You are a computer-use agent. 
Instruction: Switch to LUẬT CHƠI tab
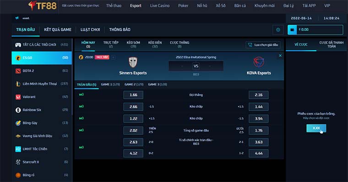pos(90,30)
